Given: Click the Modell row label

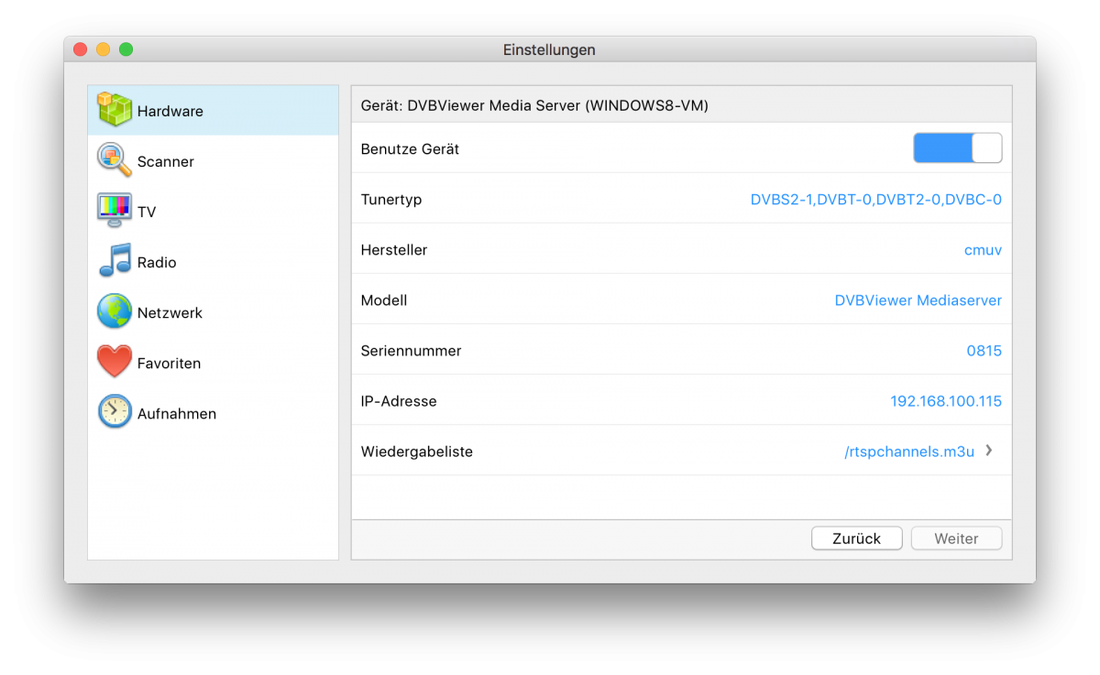Looking at the screenshot, I should point(384,300).
